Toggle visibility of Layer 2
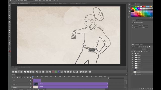This screenshot has height=90, width=161. click(x=132, y=68)
